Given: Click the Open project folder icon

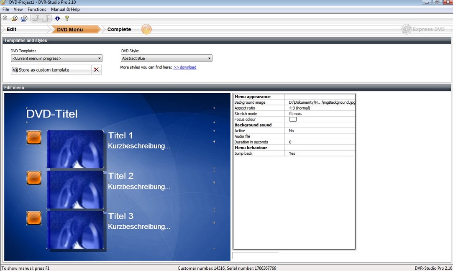Looking at the screenshot, I should 14,18.
